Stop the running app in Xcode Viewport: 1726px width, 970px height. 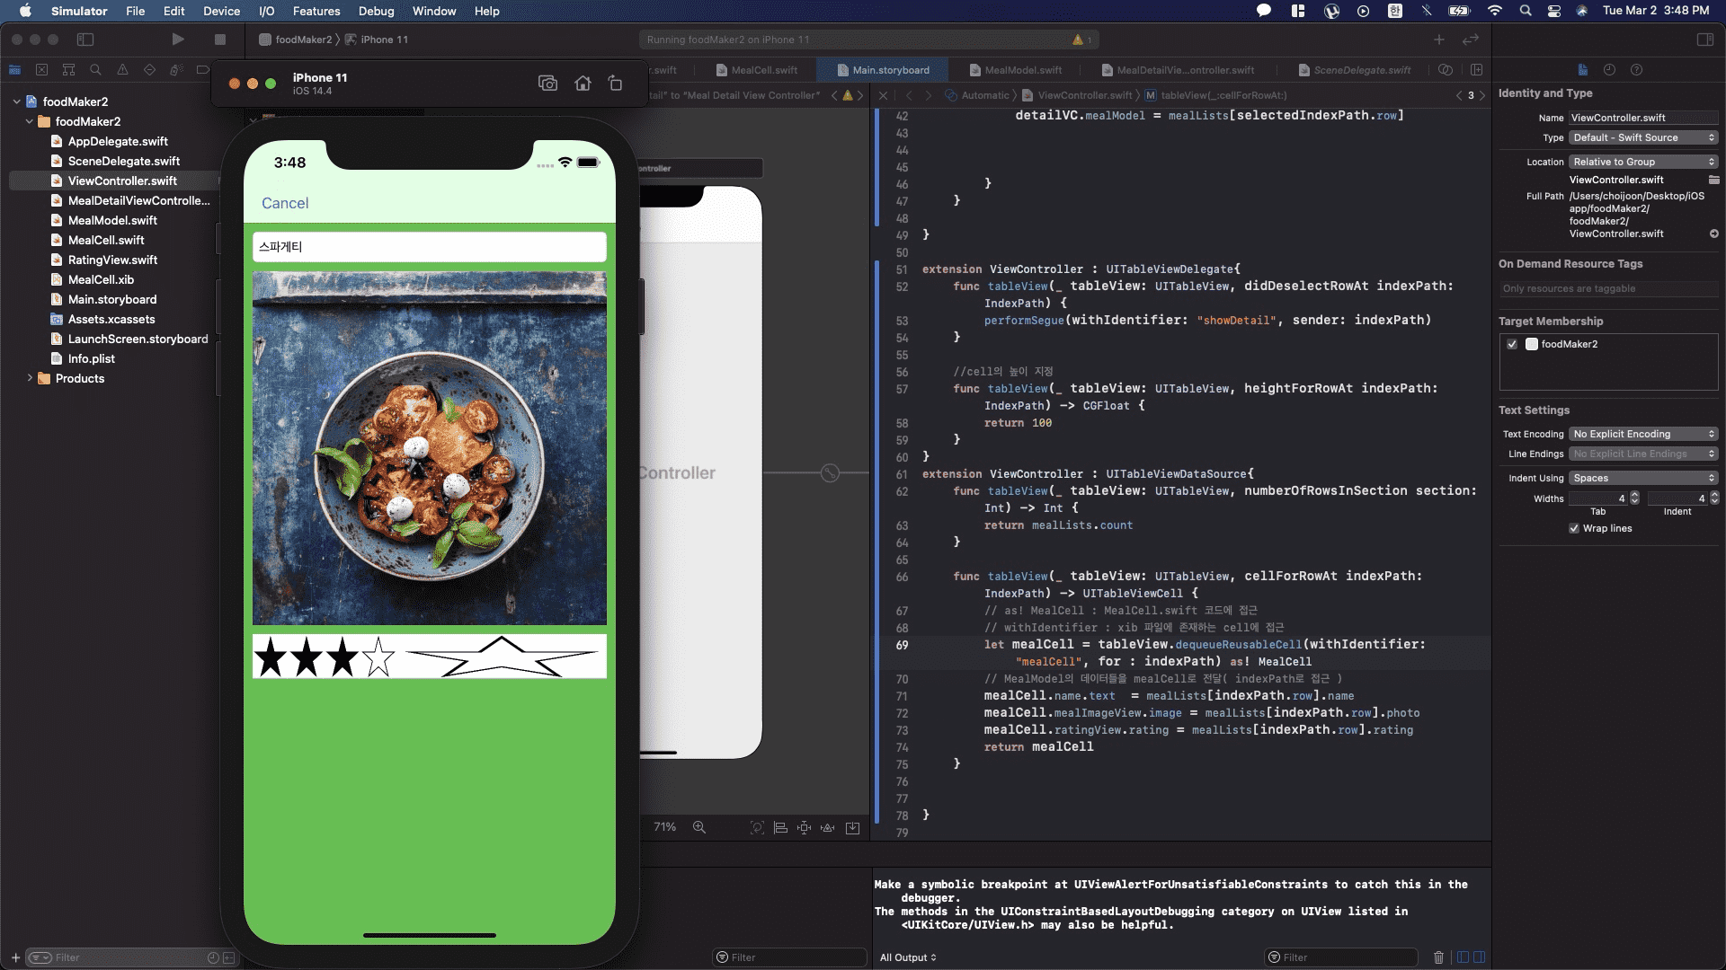[x=219, y=40]
